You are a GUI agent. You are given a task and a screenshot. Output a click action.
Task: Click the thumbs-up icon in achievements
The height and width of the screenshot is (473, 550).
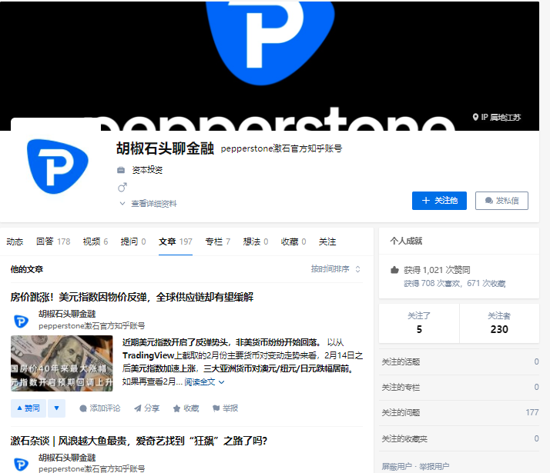pyautogui.click(x=394, y=270)
